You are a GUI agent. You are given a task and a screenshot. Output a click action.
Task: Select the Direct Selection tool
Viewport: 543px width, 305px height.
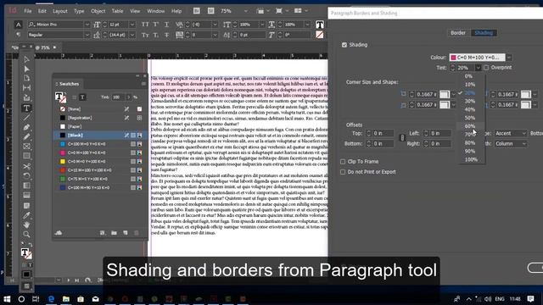tap(26, 69)
